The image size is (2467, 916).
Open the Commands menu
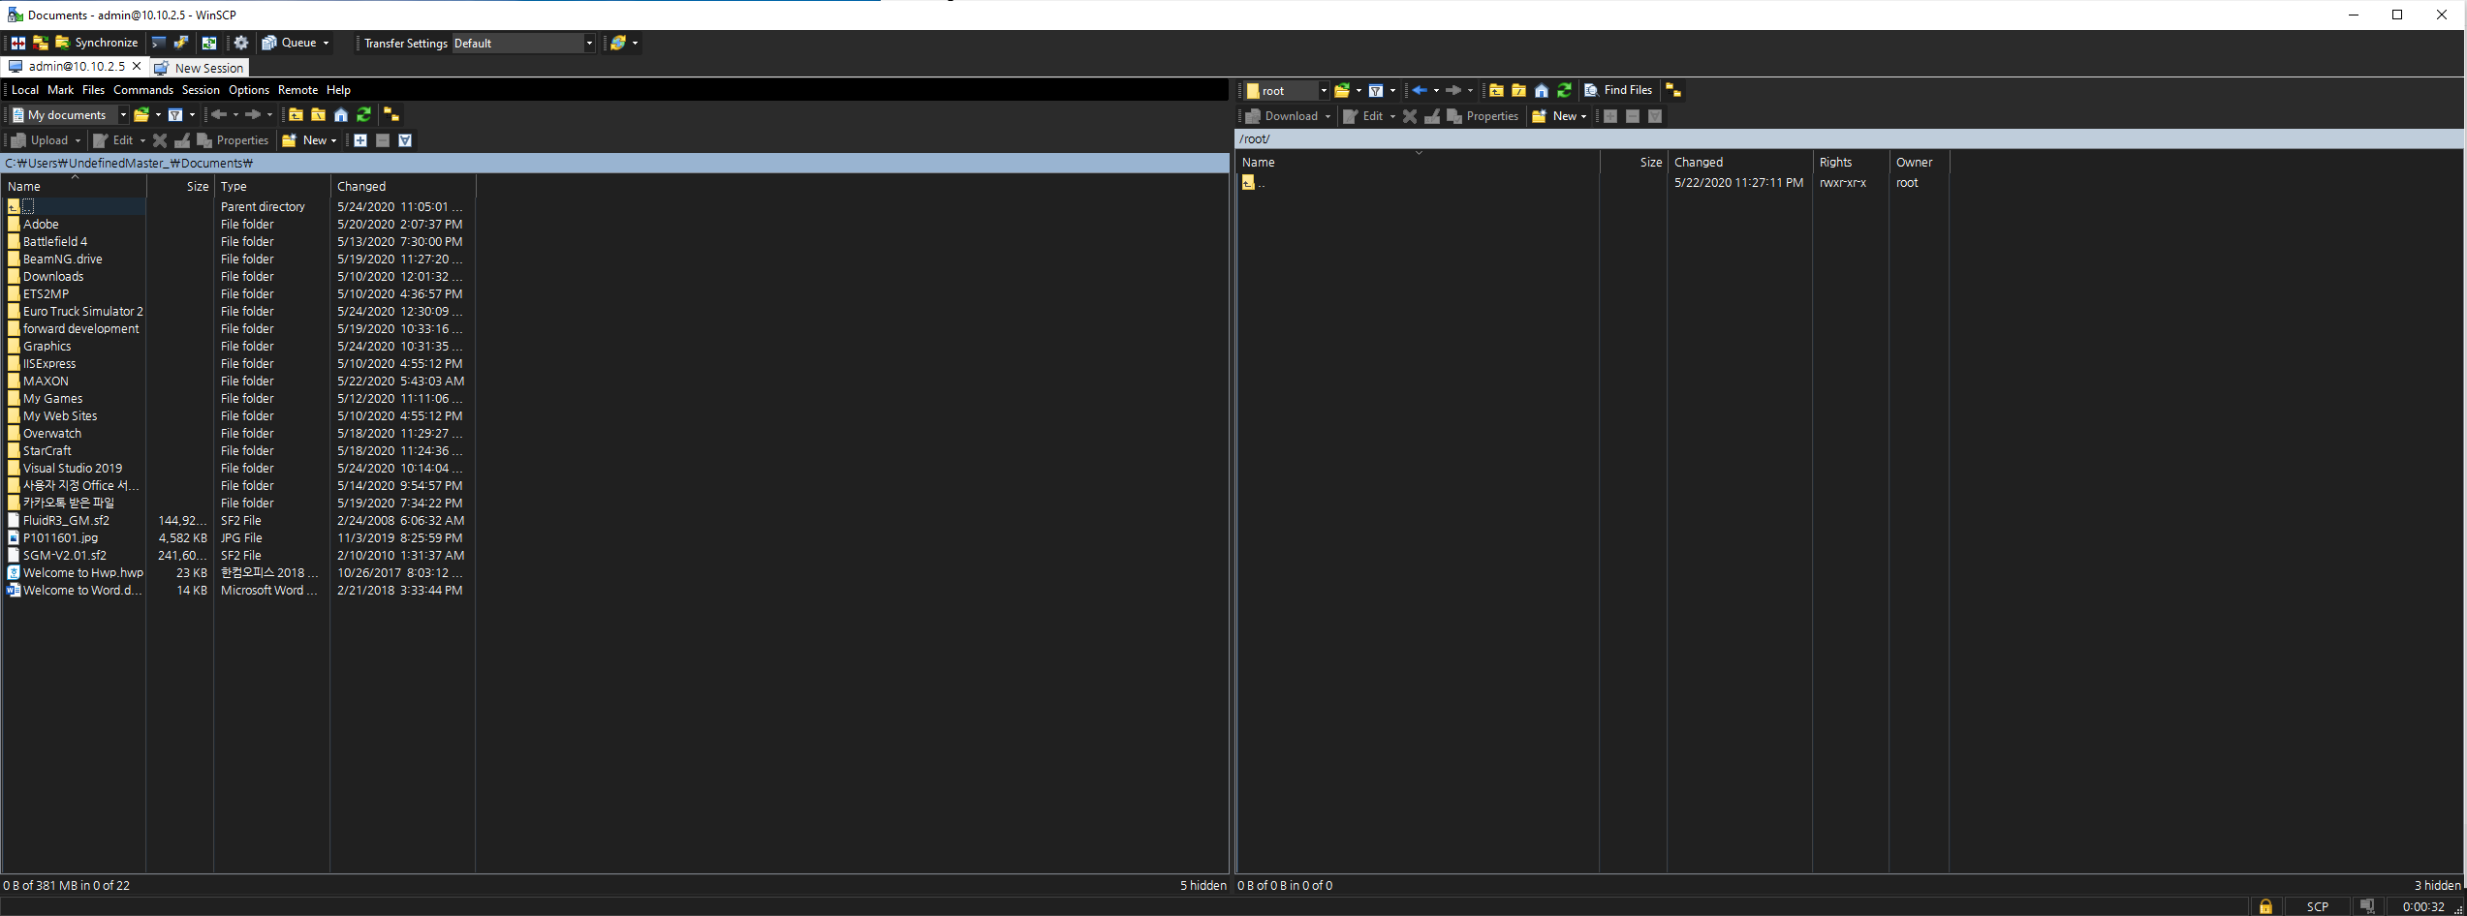143,90
